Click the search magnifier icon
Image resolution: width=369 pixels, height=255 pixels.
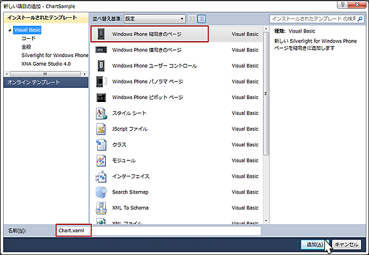point(360,19)
